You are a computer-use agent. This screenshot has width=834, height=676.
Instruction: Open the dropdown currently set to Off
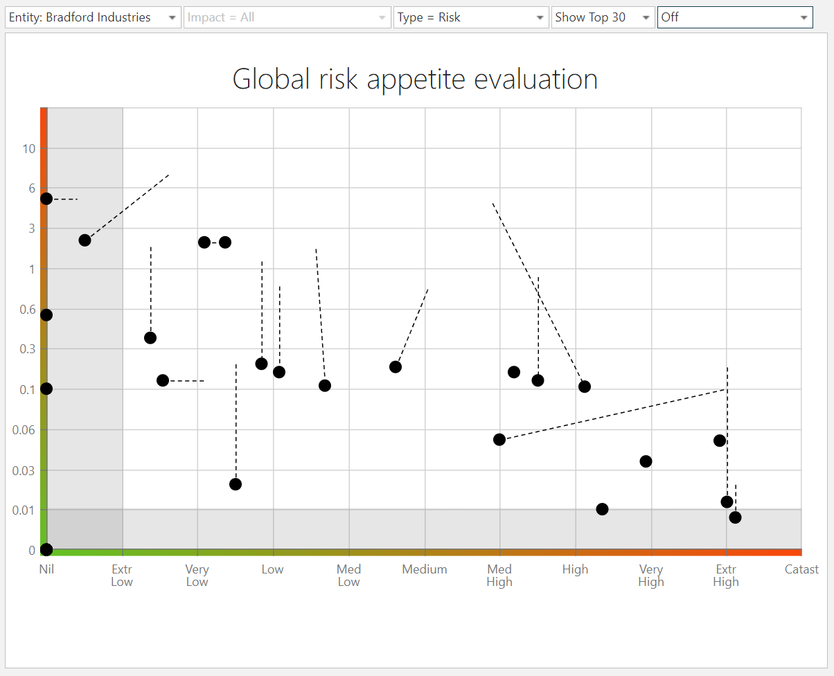click(x=735, y=17)
